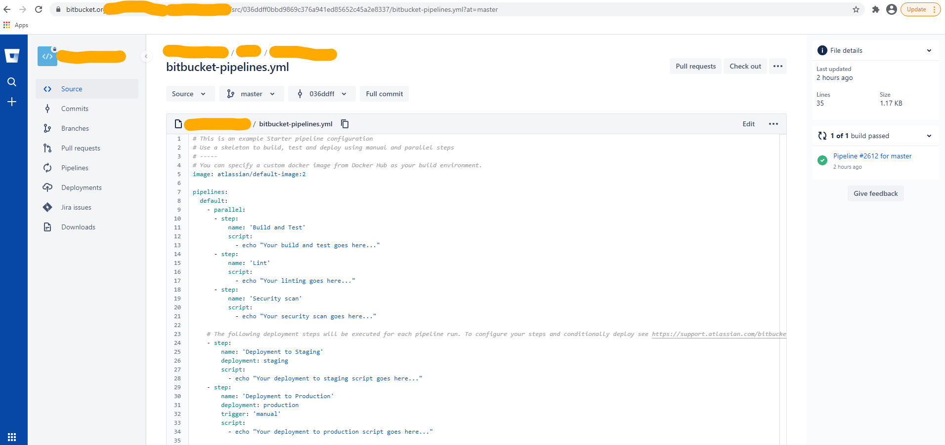
Task: Open the browser profile avatar
Action: coord(892,9)
